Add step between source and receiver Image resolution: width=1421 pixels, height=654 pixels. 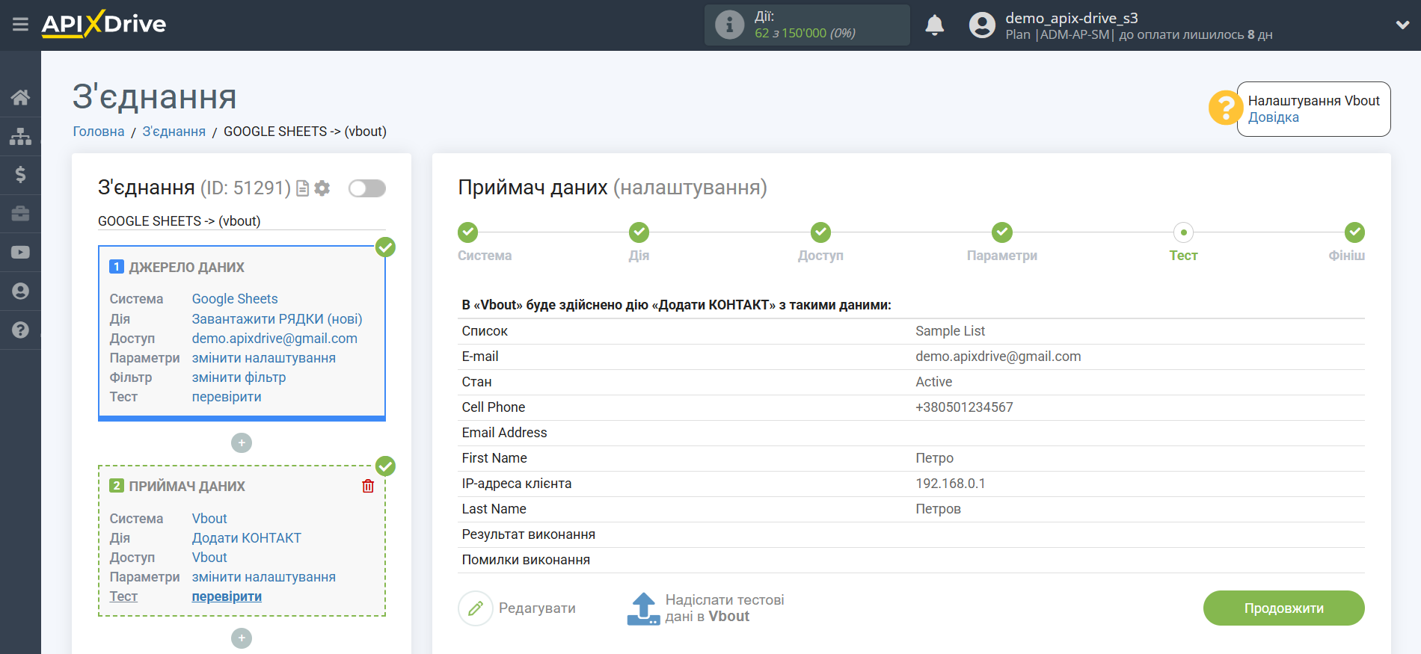[x=242, y=443]
